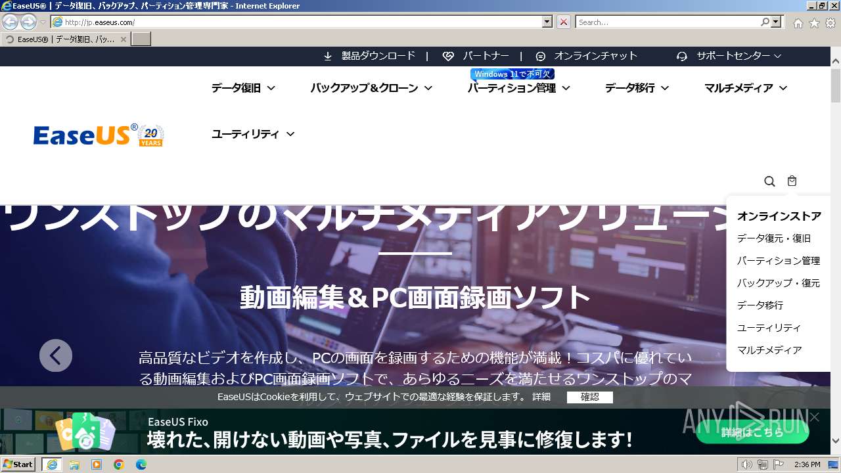Stop page loading with the red X button
Viewport: 841px width, 473px height.
point(564,22)
